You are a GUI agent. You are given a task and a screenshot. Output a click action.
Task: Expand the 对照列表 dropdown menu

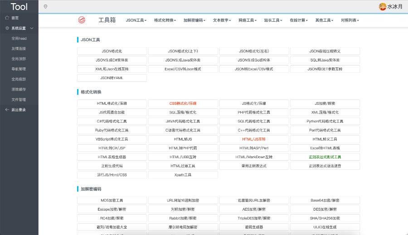(x=350, y=20)
